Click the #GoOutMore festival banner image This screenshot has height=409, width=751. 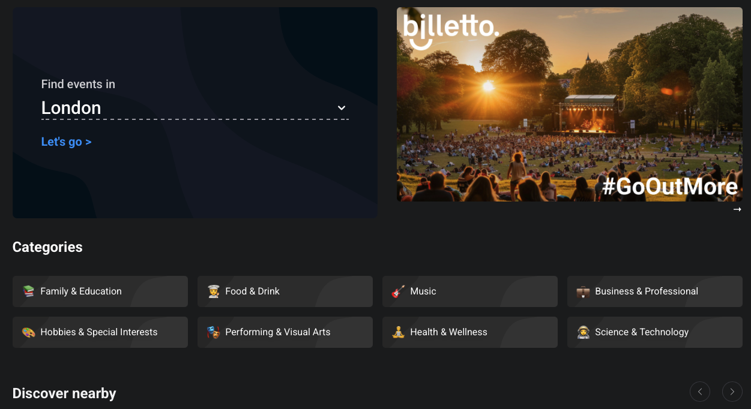(569, 120)
